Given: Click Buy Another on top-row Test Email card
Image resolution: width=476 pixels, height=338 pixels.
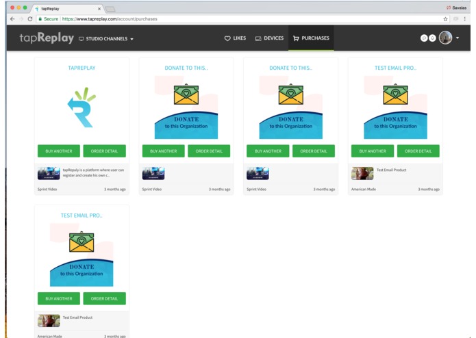Looking at the screenshot, I should coord(373,151).
